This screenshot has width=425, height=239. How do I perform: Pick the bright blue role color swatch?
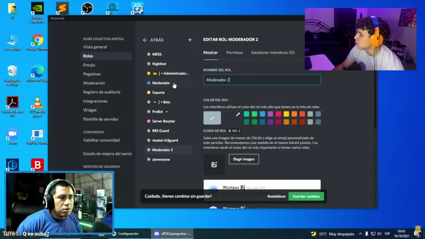coord(262,114)
